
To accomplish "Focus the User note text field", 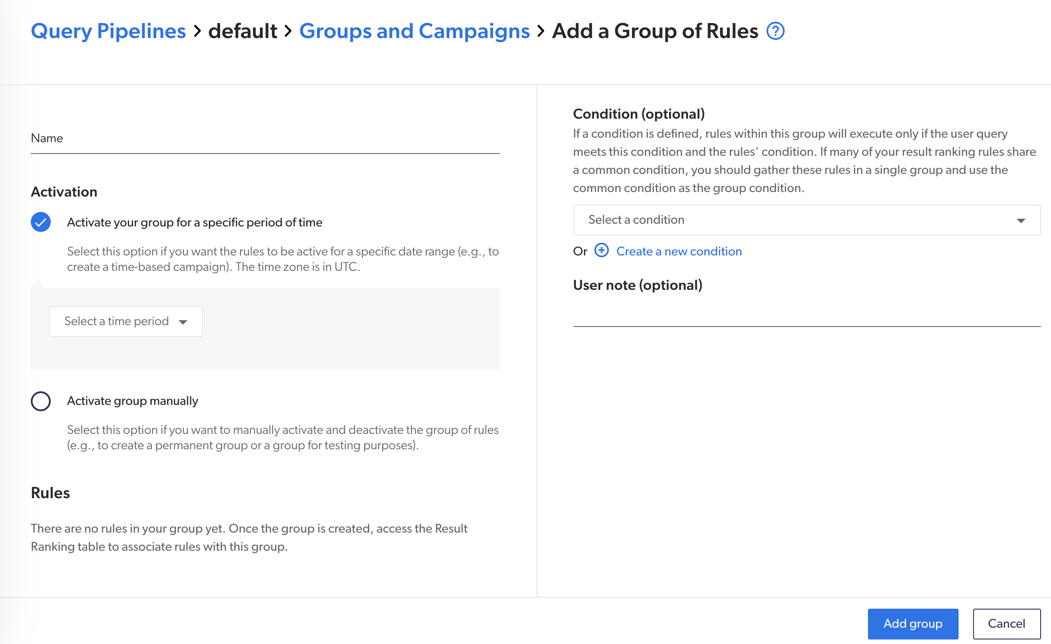I will coord(807,313).
